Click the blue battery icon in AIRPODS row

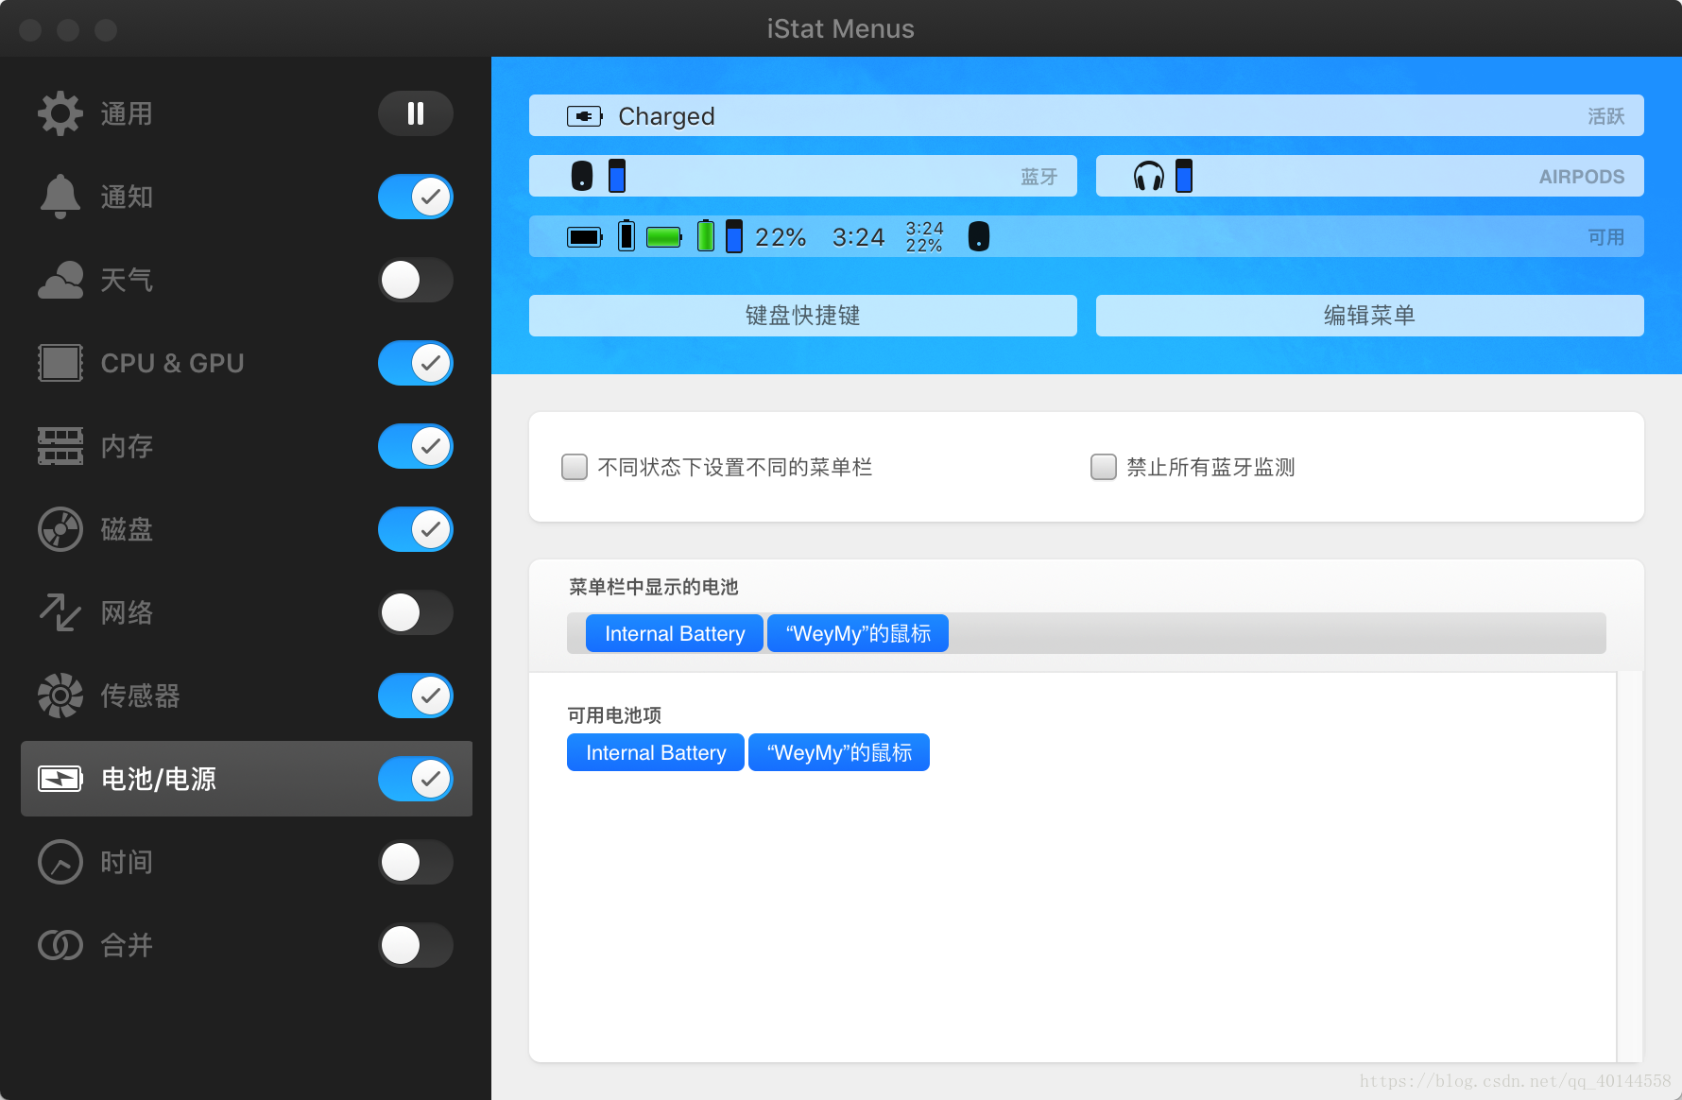tap(1184, 176)
